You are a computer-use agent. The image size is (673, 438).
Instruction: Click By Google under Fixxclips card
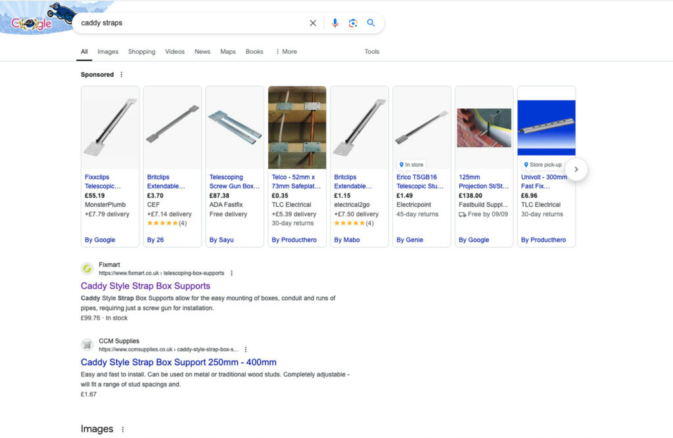100,240
